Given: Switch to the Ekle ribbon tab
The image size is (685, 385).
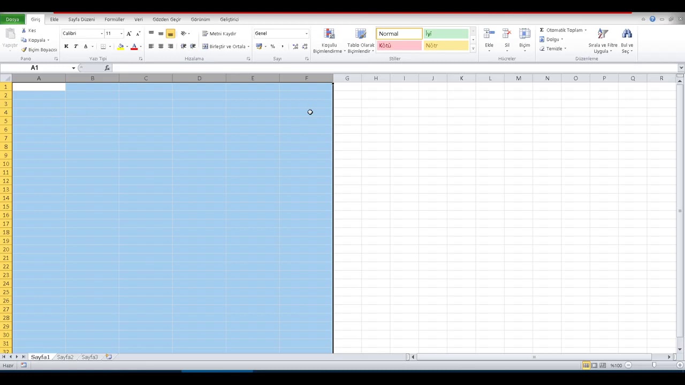Looking at the screenshot, I should click(x=54, y=19).
